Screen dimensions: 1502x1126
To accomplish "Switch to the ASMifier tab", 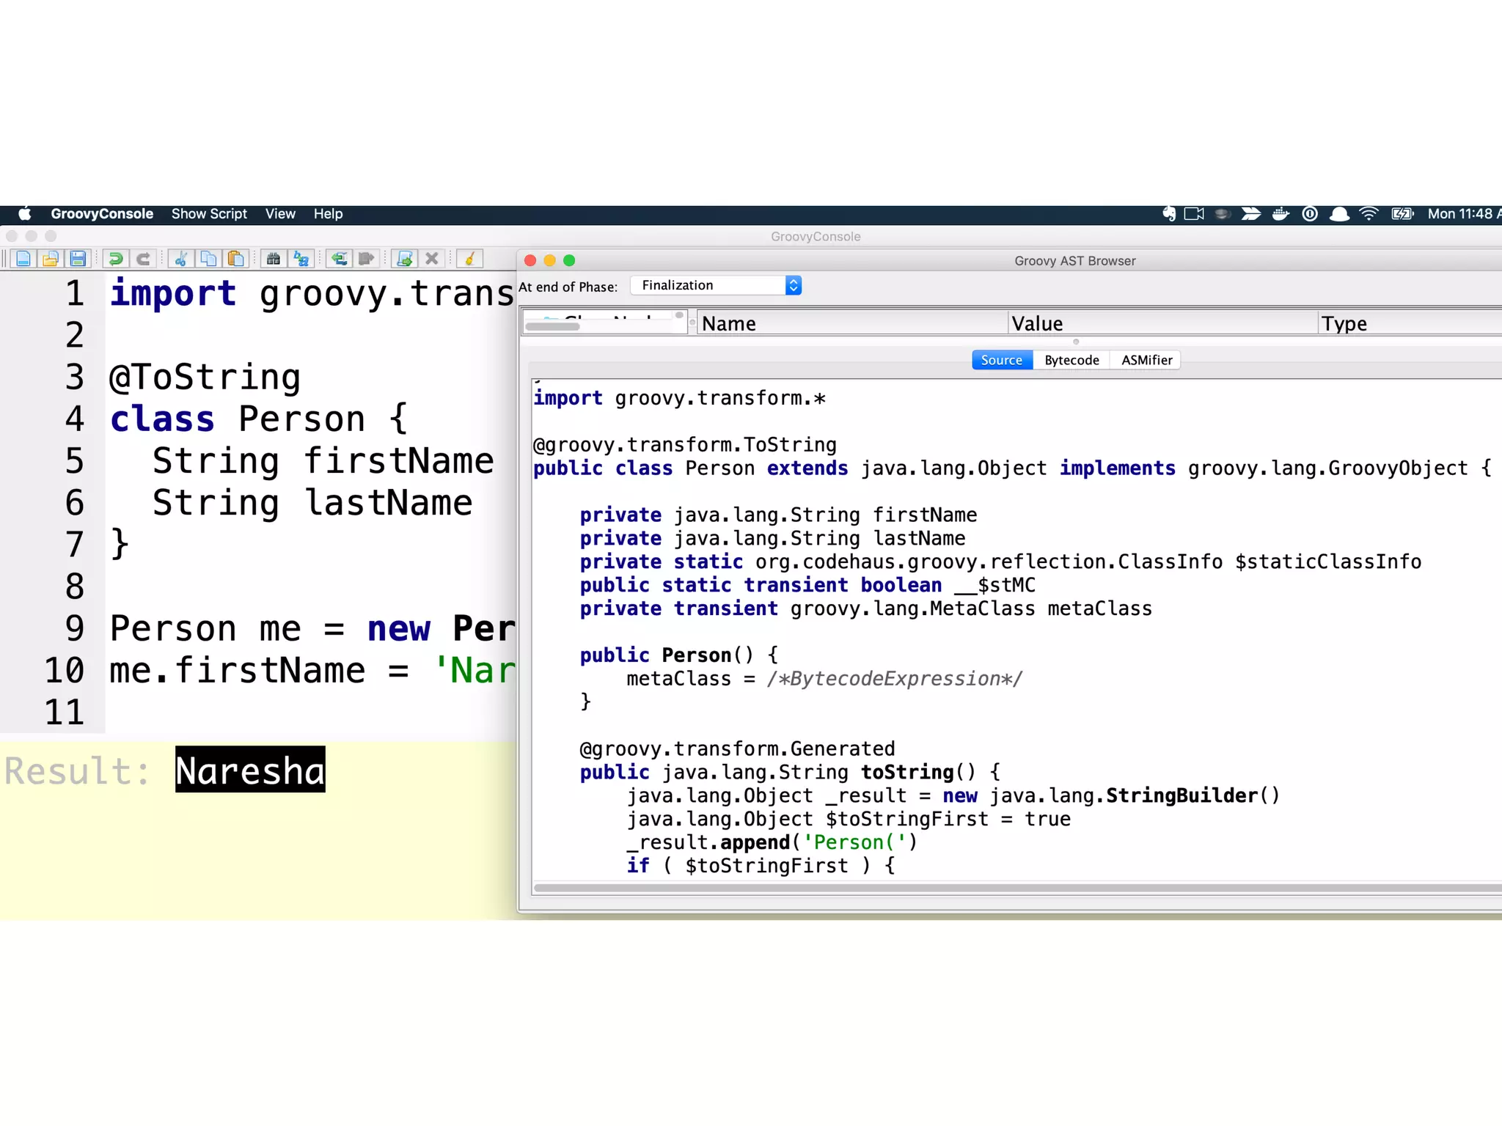I will click(x=1146, y=360).
